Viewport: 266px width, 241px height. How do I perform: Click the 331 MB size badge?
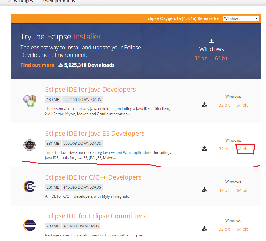pyautogui.click(x=53, y=144)
